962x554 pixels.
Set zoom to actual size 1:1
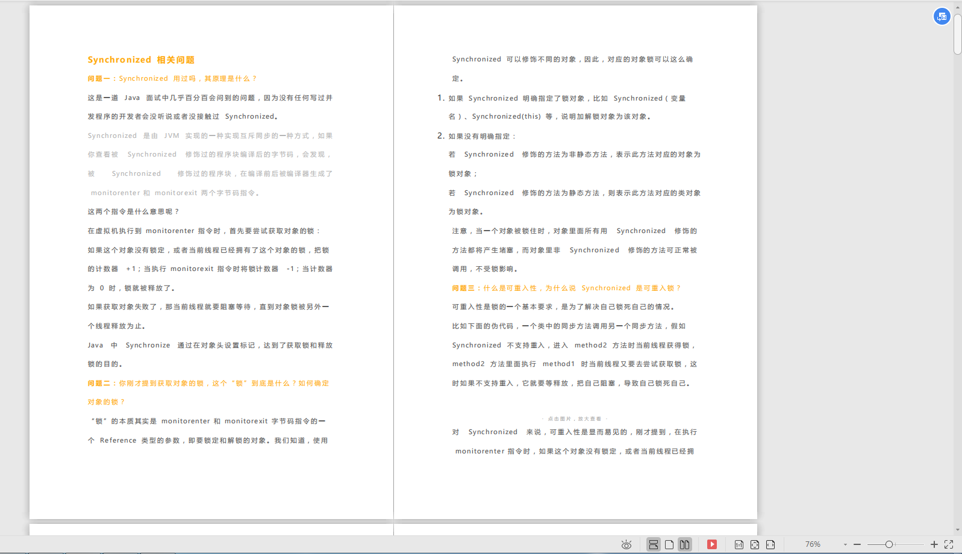coord(739,544)
